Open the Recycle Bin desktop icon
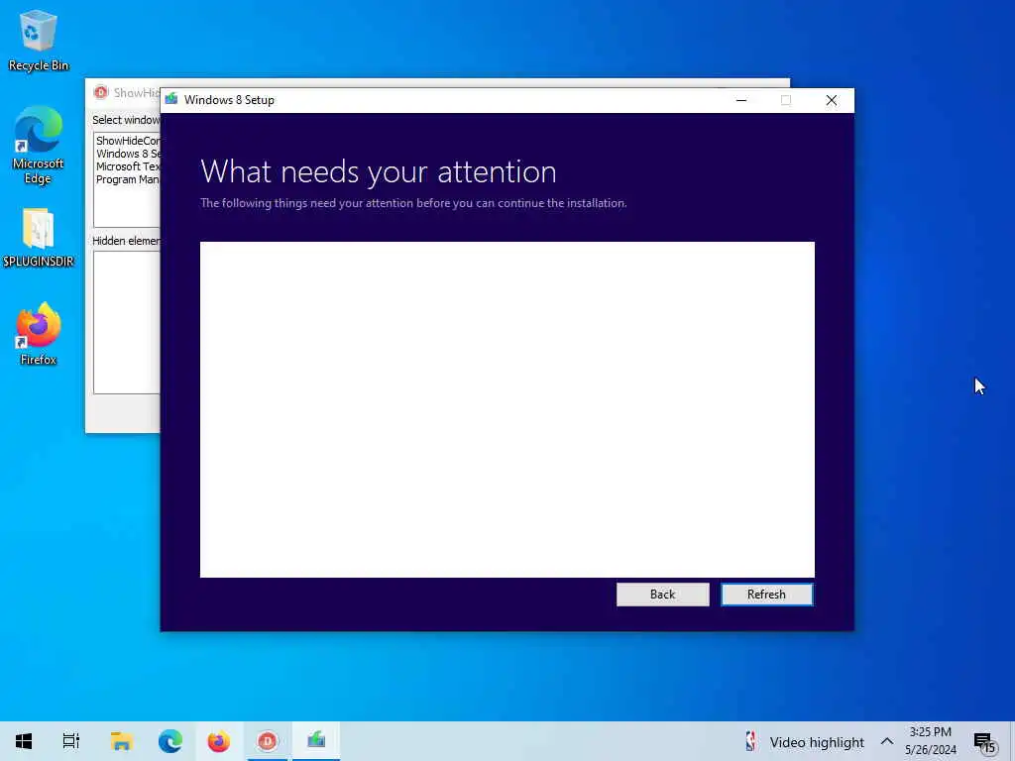Viewport: 1015px width, 761px height. (39, 40)
